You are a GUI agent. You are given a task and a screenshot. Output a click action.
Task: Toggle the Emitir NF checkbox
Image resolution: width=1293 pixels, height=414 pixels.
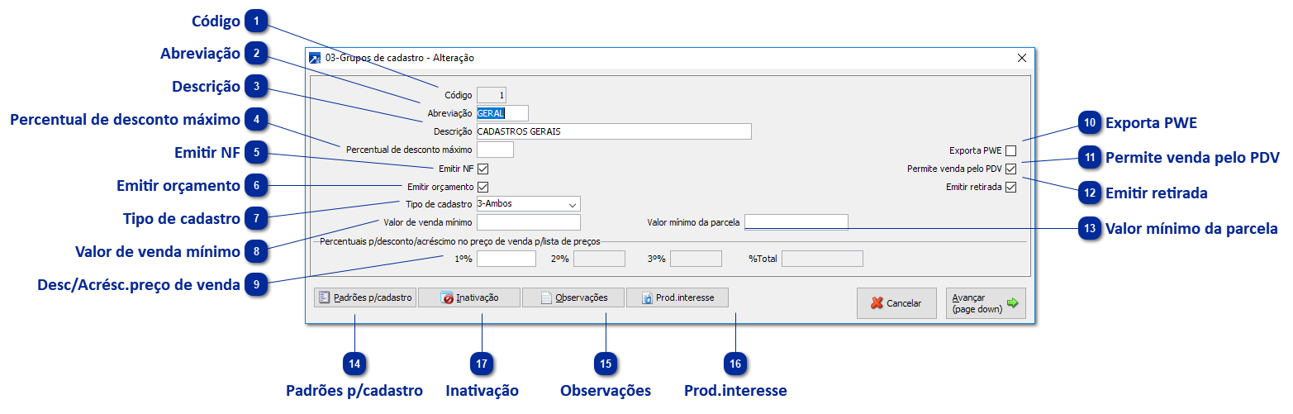[483, 169]
